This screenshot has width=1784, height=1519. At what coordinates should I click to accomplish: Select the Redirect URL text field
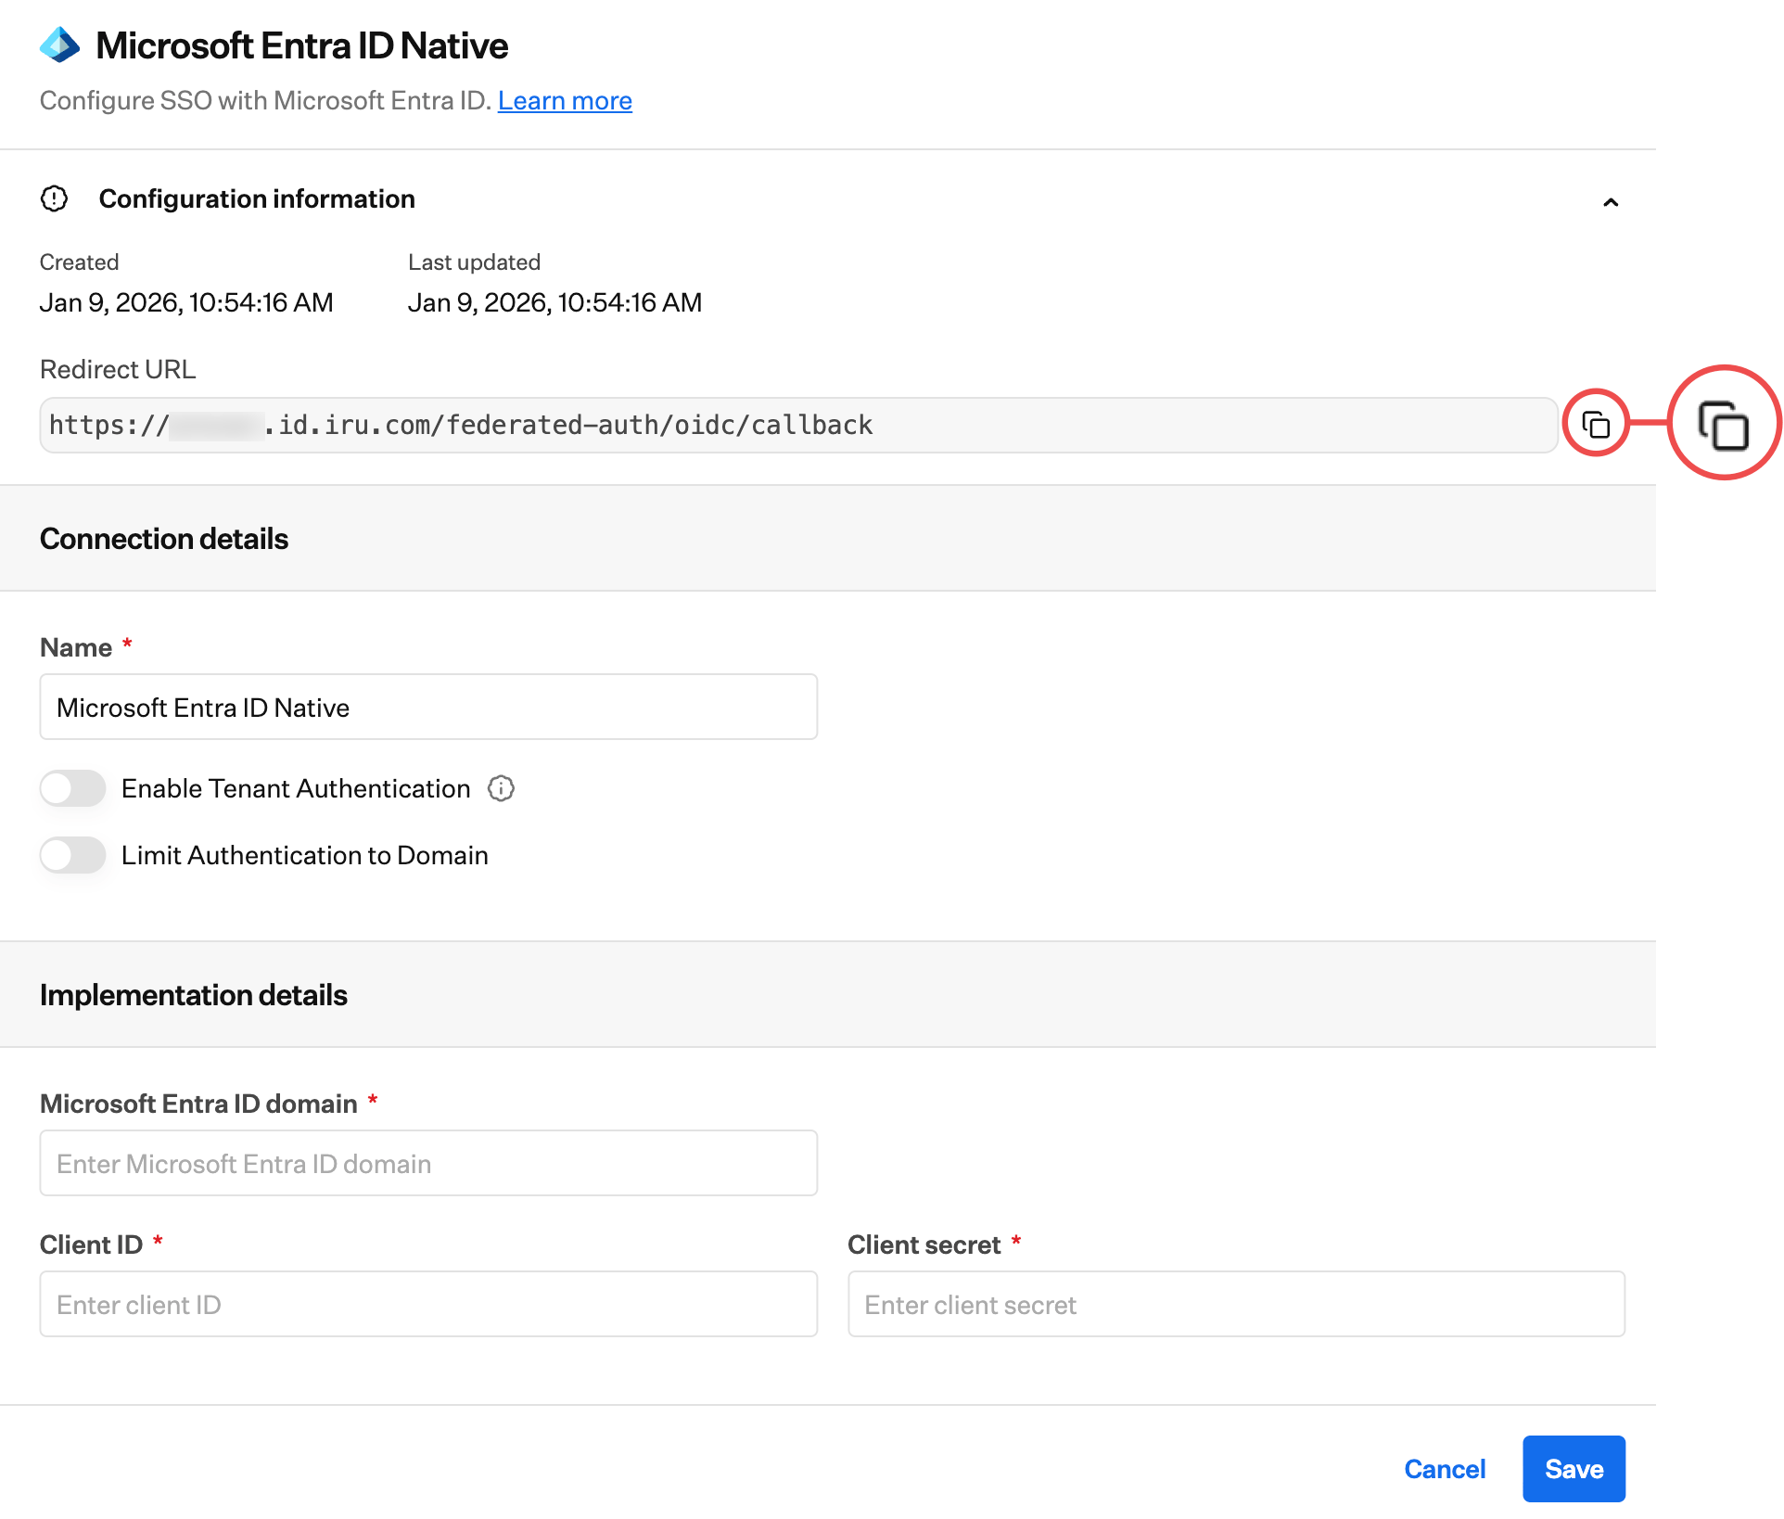[x=798, y=425]
